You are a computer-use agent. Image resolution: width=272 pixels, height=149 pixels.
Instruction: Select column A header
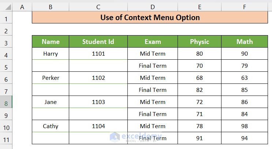click(22, 6)
